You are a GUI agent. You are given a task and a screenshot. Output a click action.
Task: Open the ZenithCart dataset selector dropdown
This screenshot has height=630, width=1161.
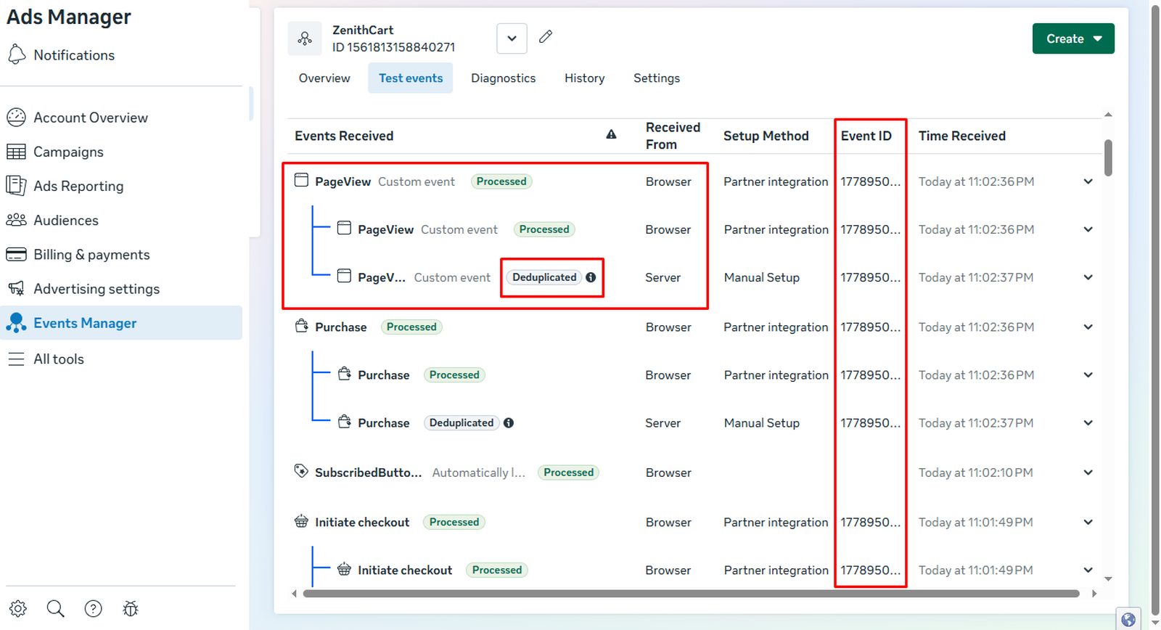pyautogui.click(x=512, y=38)
